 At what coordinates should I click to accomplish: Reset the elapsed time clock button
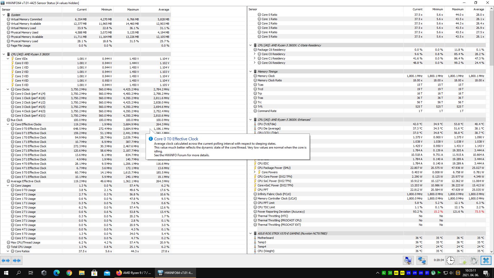451,260
